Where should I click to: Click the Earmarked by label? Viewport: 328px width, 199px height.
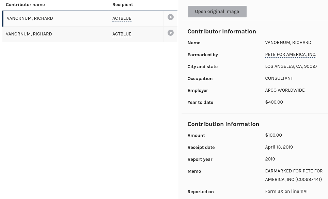(203, 55)
